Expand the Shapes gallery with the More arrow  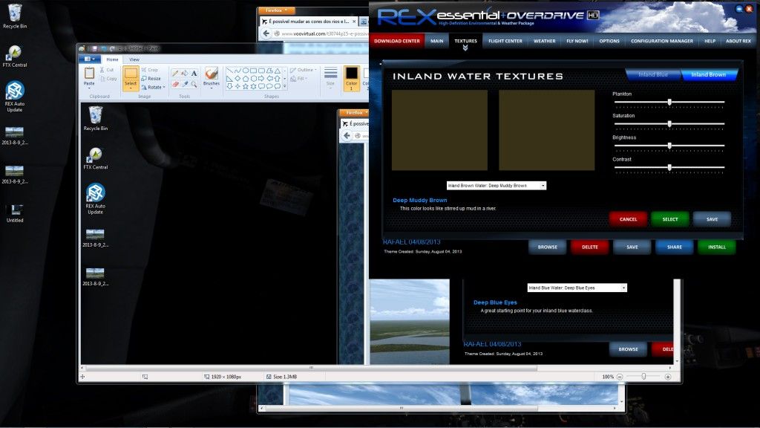click(284, 86)
